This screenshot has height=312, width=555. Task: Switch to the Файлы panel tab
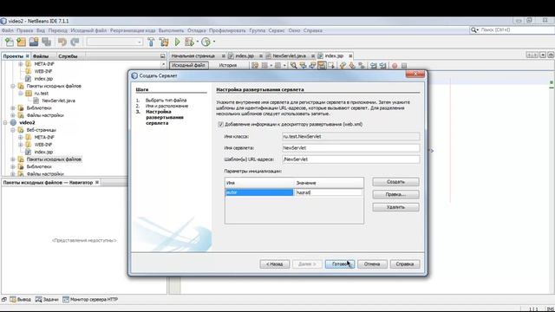(41, 55)
